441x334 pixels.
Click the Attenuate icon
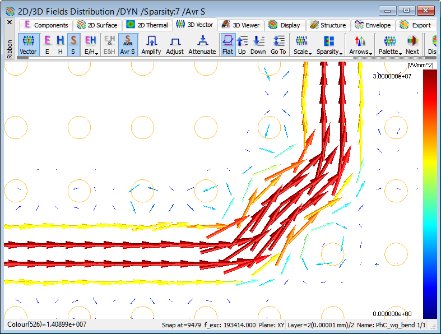tap(202, 45)
